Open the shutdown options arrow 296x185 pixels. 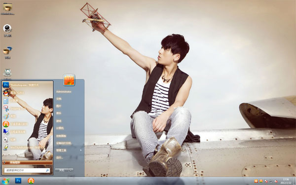[71, 170]
